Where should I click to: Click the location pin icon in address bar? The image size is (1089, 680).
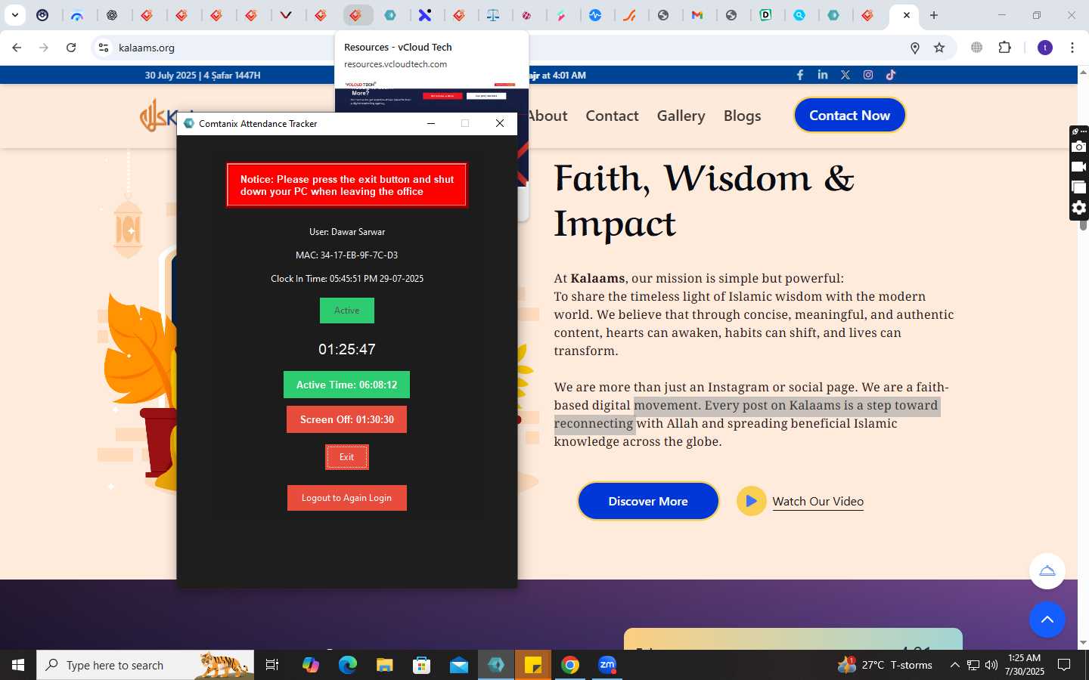[915, 48]
